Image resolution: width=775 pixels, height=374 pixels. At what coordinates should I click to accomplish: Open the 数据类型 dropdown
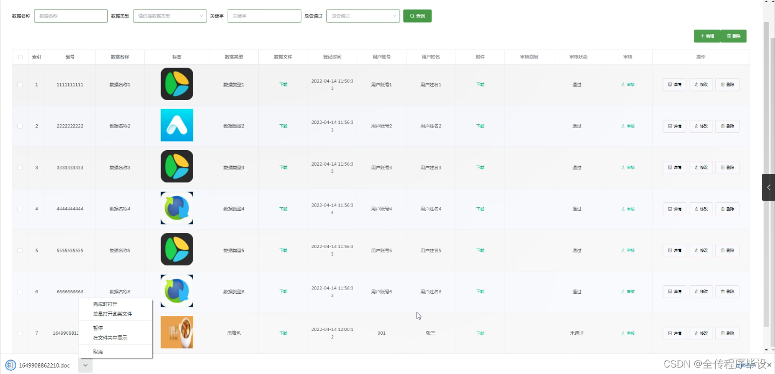tap(170, 16)
